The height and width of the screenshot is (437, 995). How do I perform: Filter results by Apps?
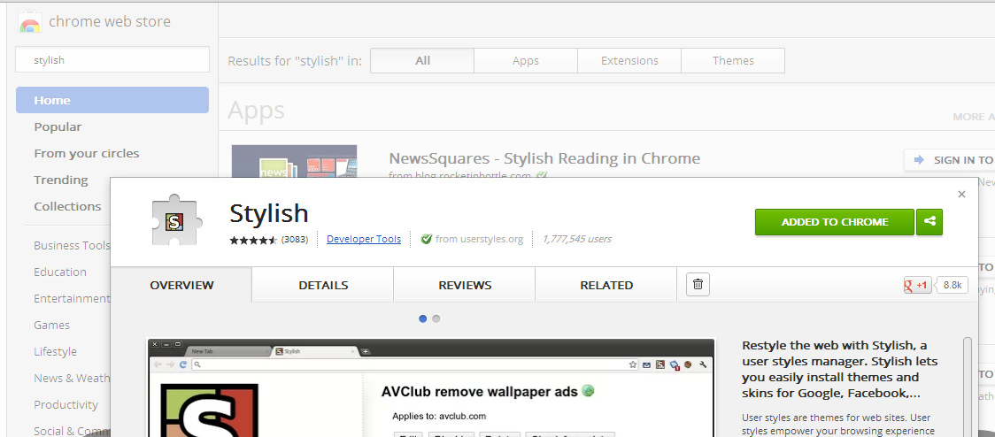point(526,61)
